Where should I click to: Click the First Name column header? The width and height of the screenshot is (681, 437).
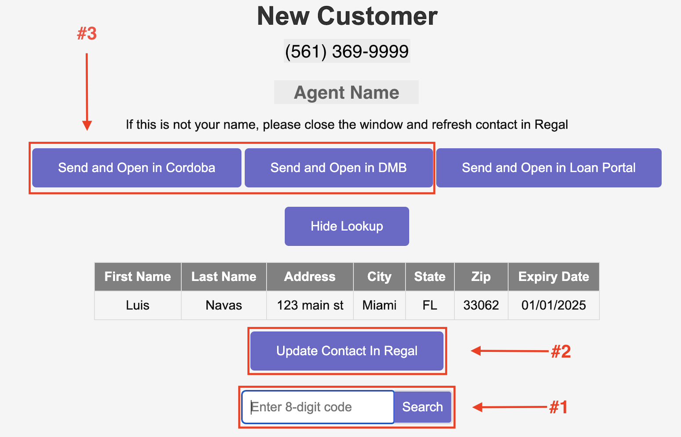(138, 277)
